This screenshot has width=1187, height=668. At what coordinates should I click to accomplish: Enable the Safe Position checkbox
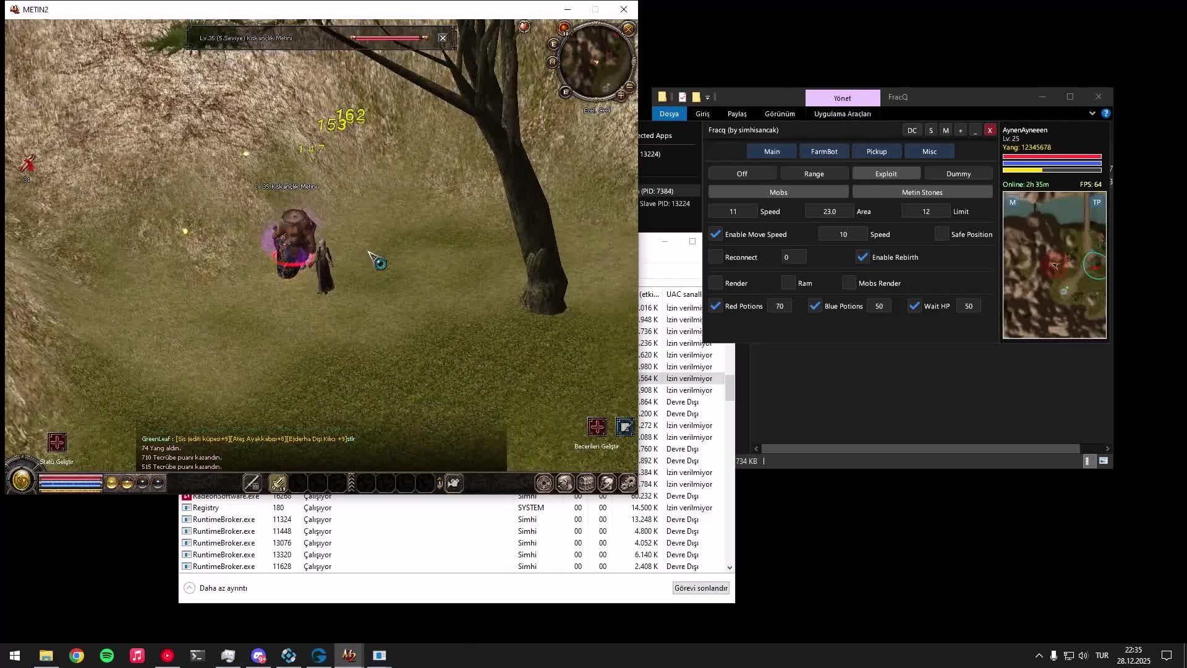[942, 234]
